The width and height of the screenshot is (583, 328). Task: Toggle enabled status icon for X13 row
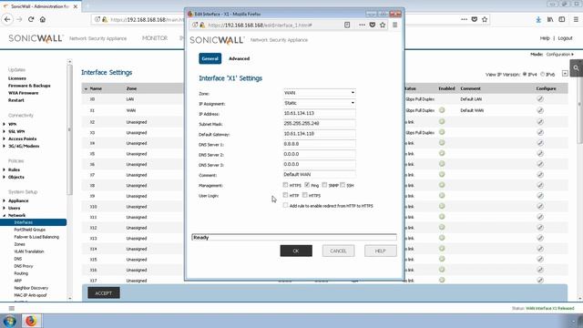point(442,238)
